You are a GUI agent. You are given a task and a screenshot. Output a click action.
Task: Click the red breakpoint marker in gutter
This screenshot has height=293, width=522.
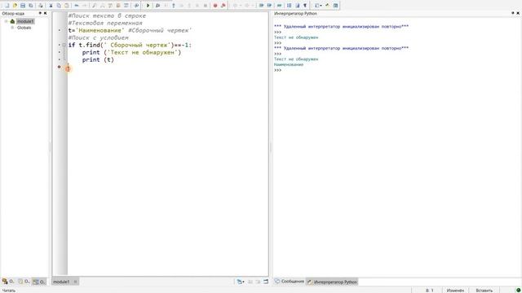[x=60, y=67]
